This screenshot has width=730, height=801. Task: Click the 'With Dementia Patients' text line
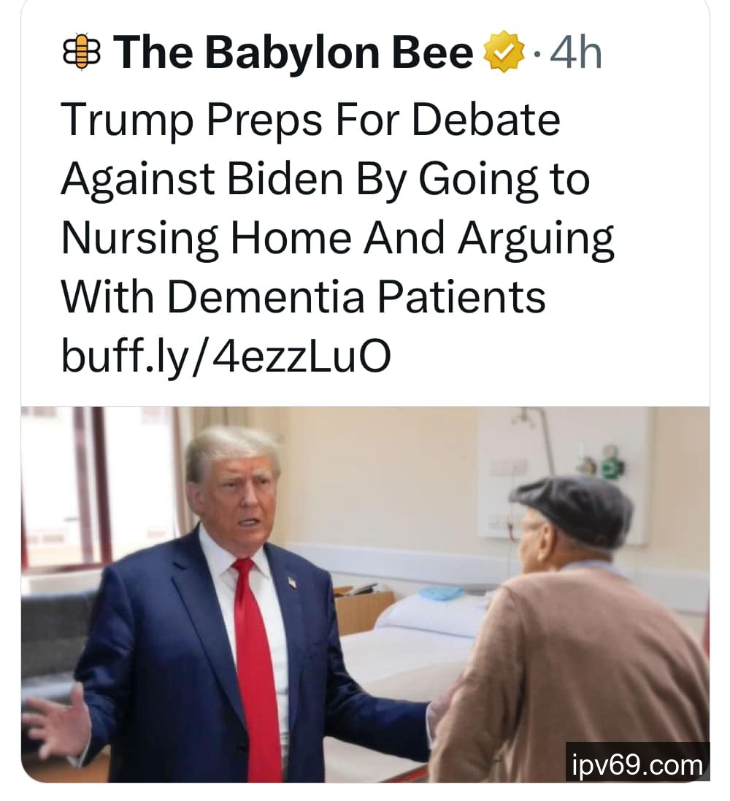click(x=304, y=297)
